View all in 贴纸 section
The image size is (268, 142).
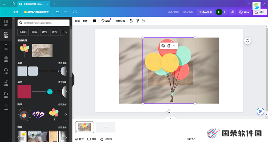[62, 104]
